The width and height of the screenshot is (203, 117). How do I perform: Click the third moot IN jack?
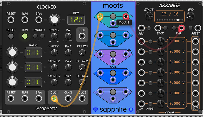point(100,54)
